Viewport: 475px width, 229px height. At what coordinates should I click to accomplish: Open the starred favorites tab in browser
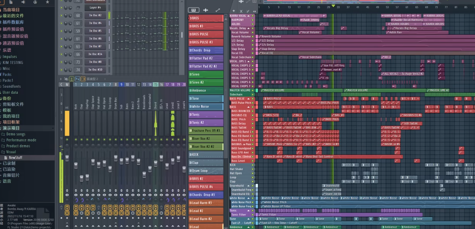pyautogui.click(x=47, y=2)
